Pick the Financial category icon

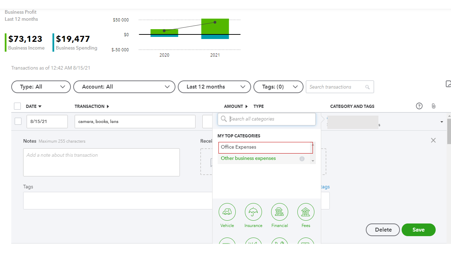pos(279,212)
